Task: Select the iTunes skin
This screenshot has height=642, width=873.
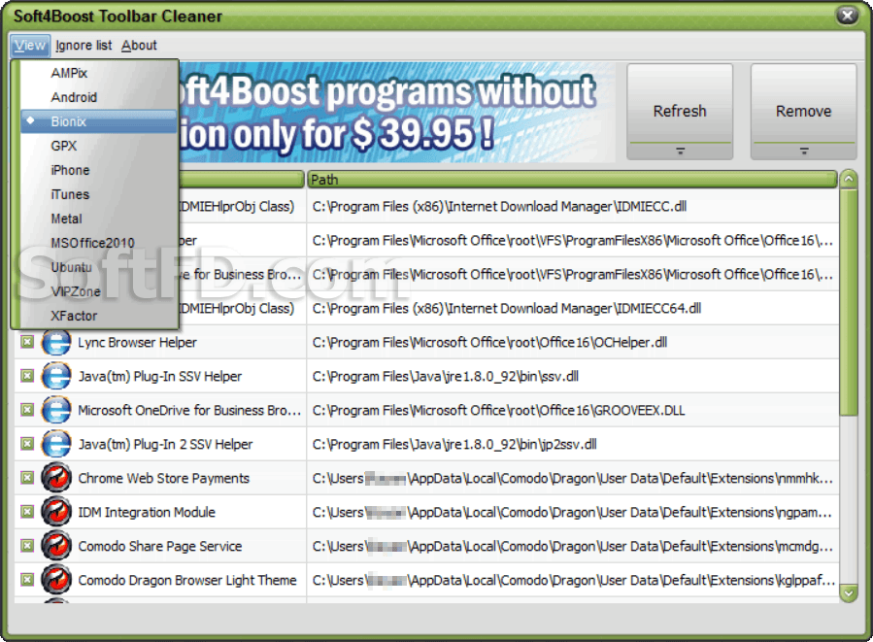Action: (x=99, y=194)
